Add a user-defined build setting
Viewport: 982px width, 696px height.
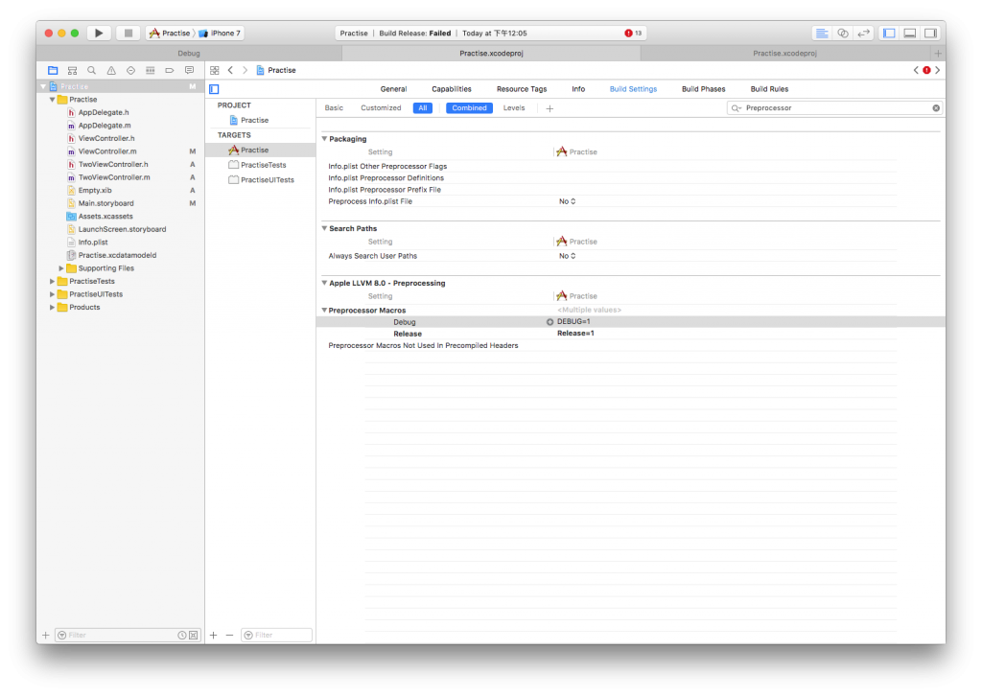coord(549,108)
